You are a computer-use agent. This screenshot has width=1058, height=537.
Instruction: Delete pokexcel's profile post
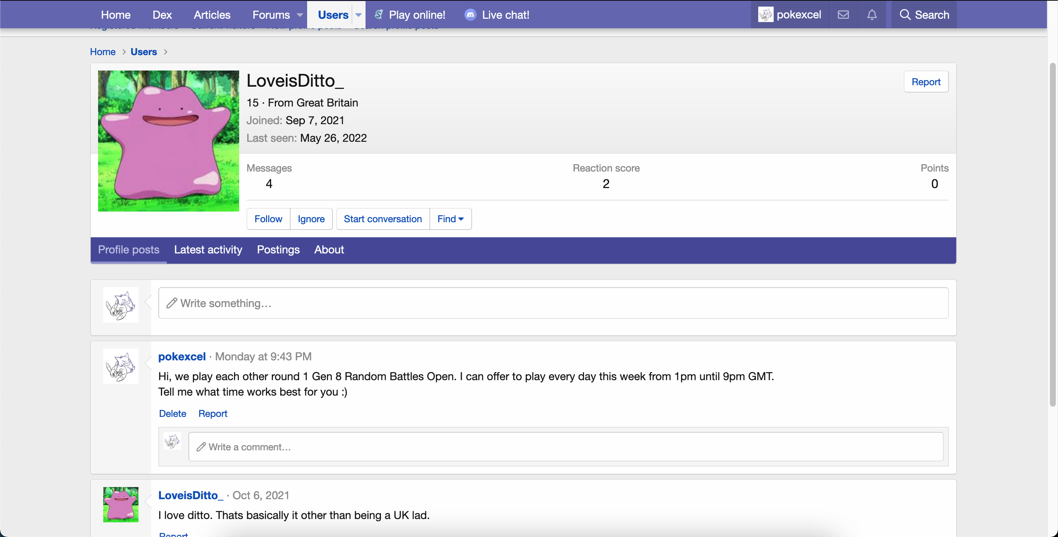(x=173, y=414)
